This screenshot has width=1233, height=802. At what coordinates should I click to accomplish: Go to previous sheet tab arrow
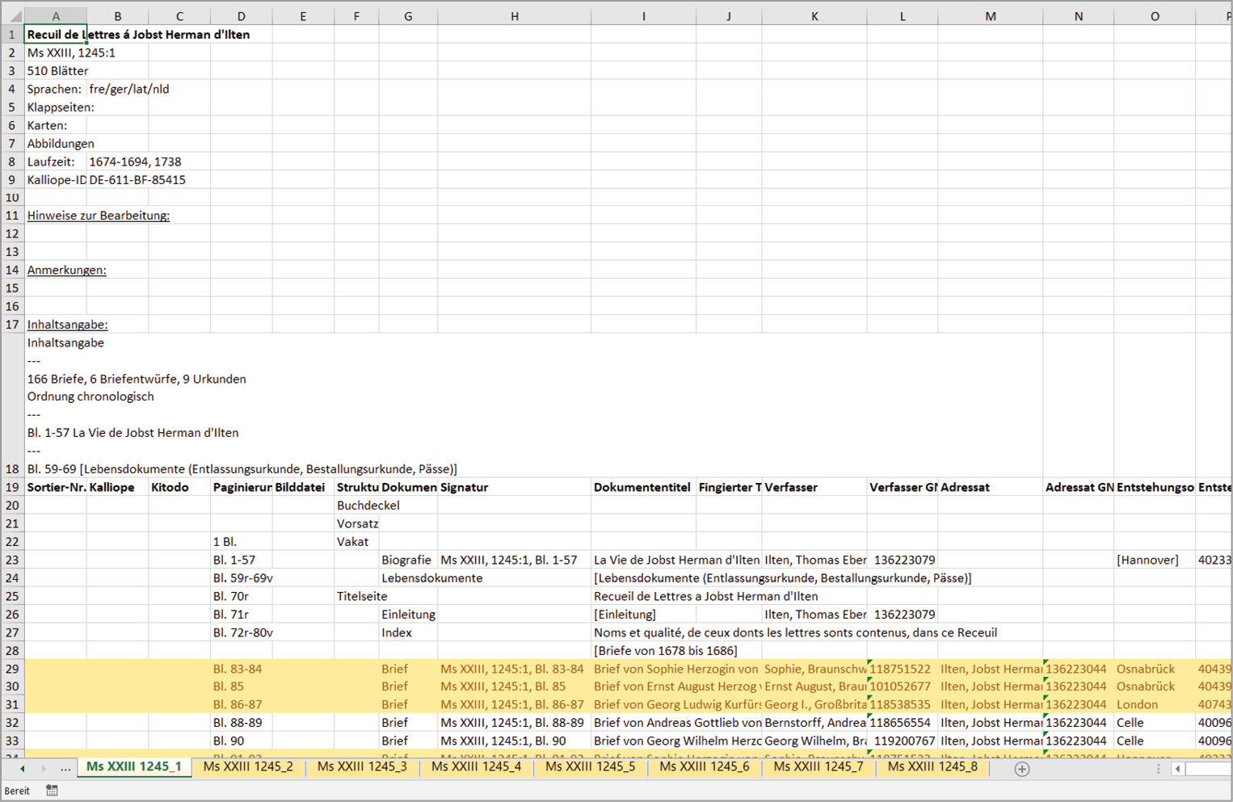pos(22,769)
